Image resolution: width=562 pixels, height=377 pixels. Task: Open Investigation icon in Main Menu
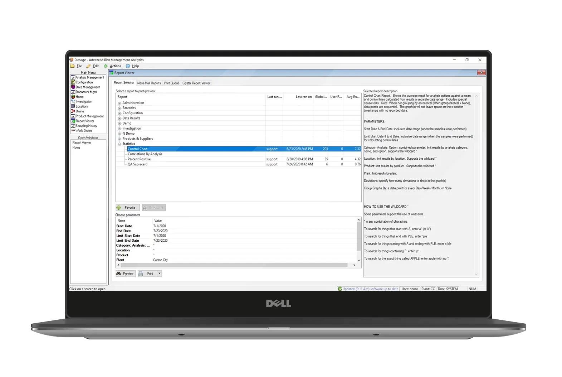point(73,102)
